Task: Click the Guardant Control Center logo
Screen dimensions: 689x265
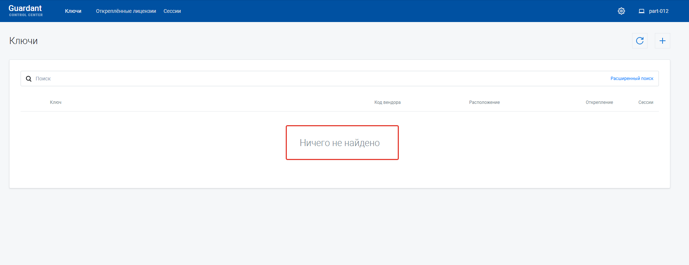Action: (25, 11)
